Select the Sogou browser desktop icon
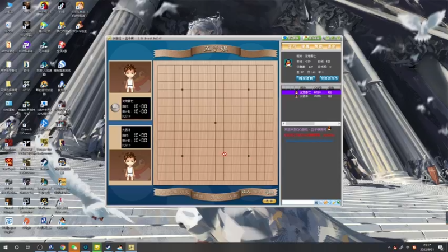This screenshot has width=448, height=252. pos(62,68)
